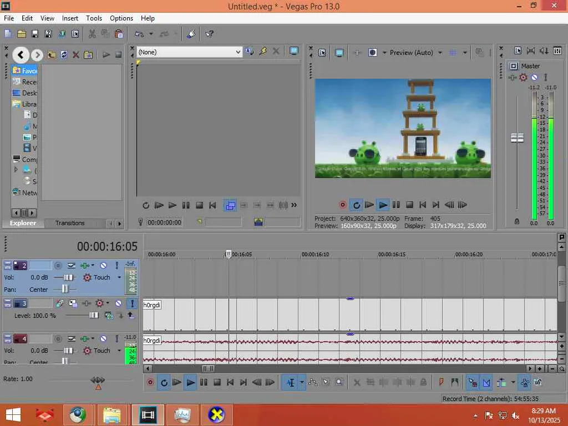568x426 pixels.
Task: Toggle Loop Playback in timeline transport
Action: pos(164,383)
